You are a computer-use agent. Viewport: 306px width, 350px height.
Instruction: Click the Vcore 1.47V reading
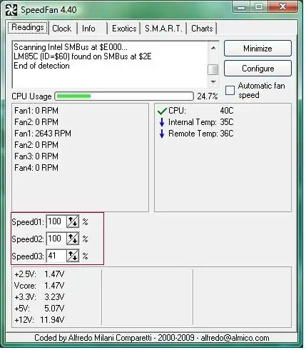click(39, 285)
